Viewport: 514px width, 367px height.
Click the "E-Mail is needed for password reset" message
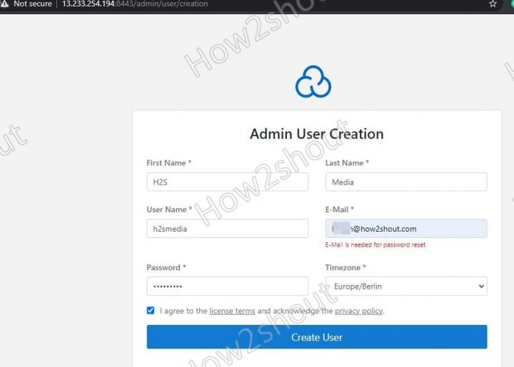[376, 245]
